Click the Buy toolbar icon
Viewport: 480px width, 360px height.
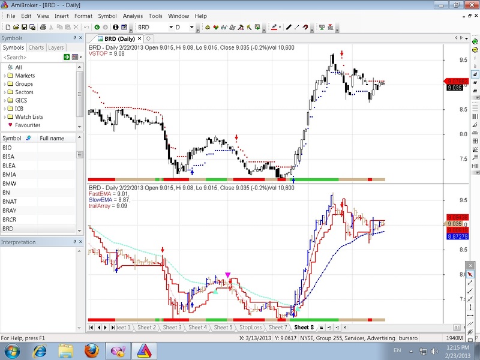tap(322, 27)
